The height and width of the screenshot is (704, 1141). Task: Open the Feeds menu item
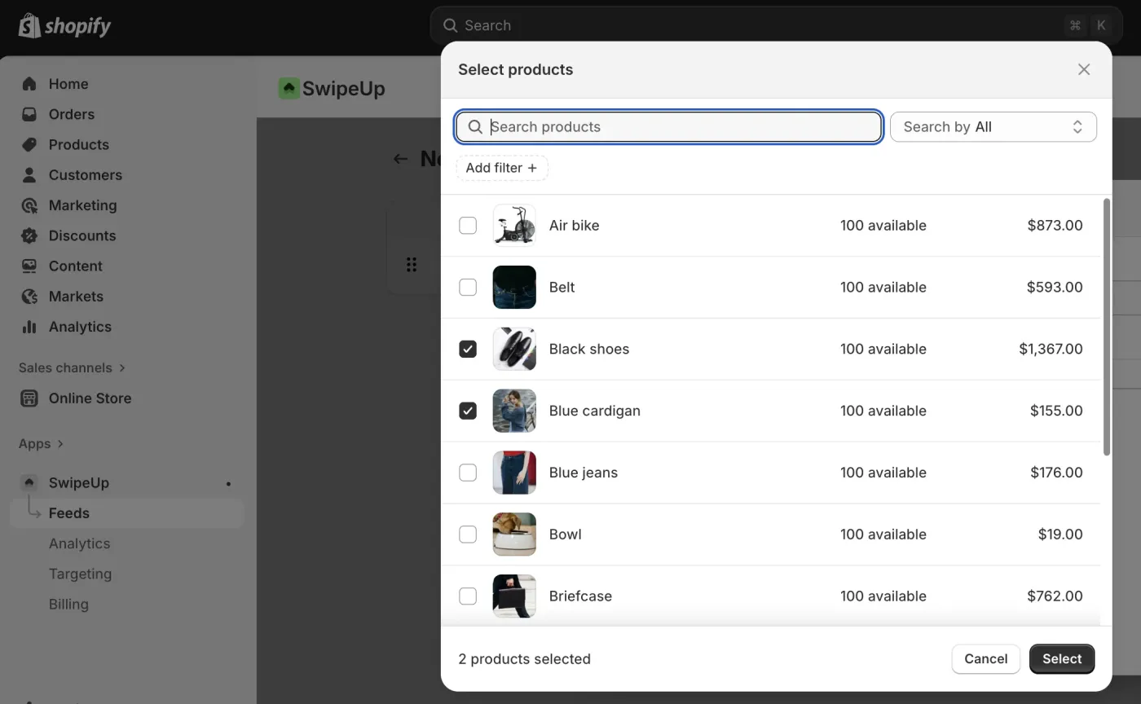(x=70, y=513)
